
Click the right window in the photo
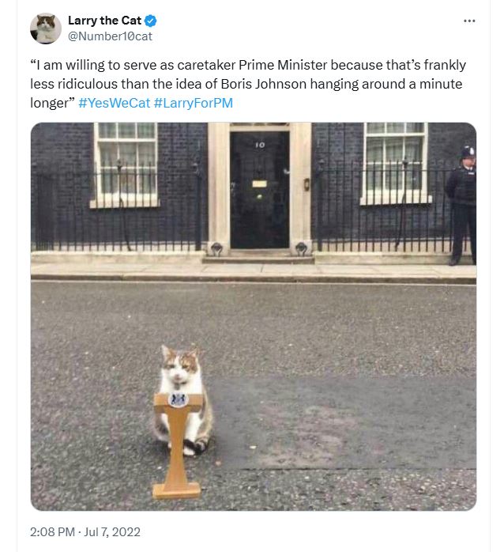[x=395, y=161]
